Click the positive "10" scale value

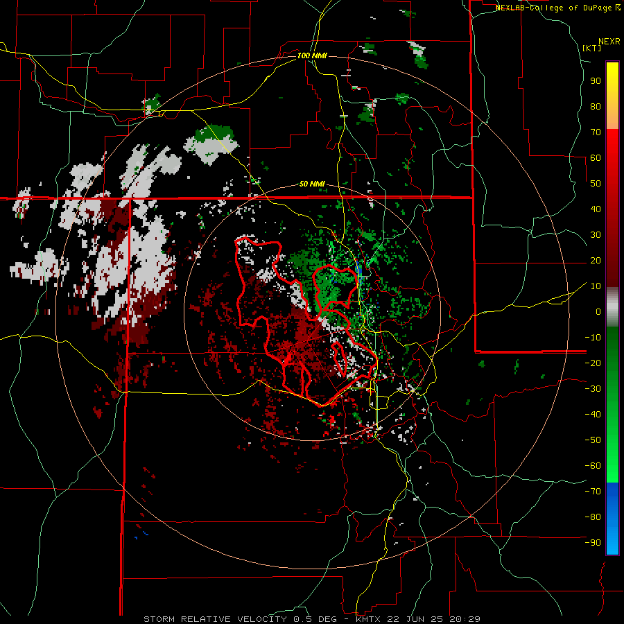[x=596, y=286]
